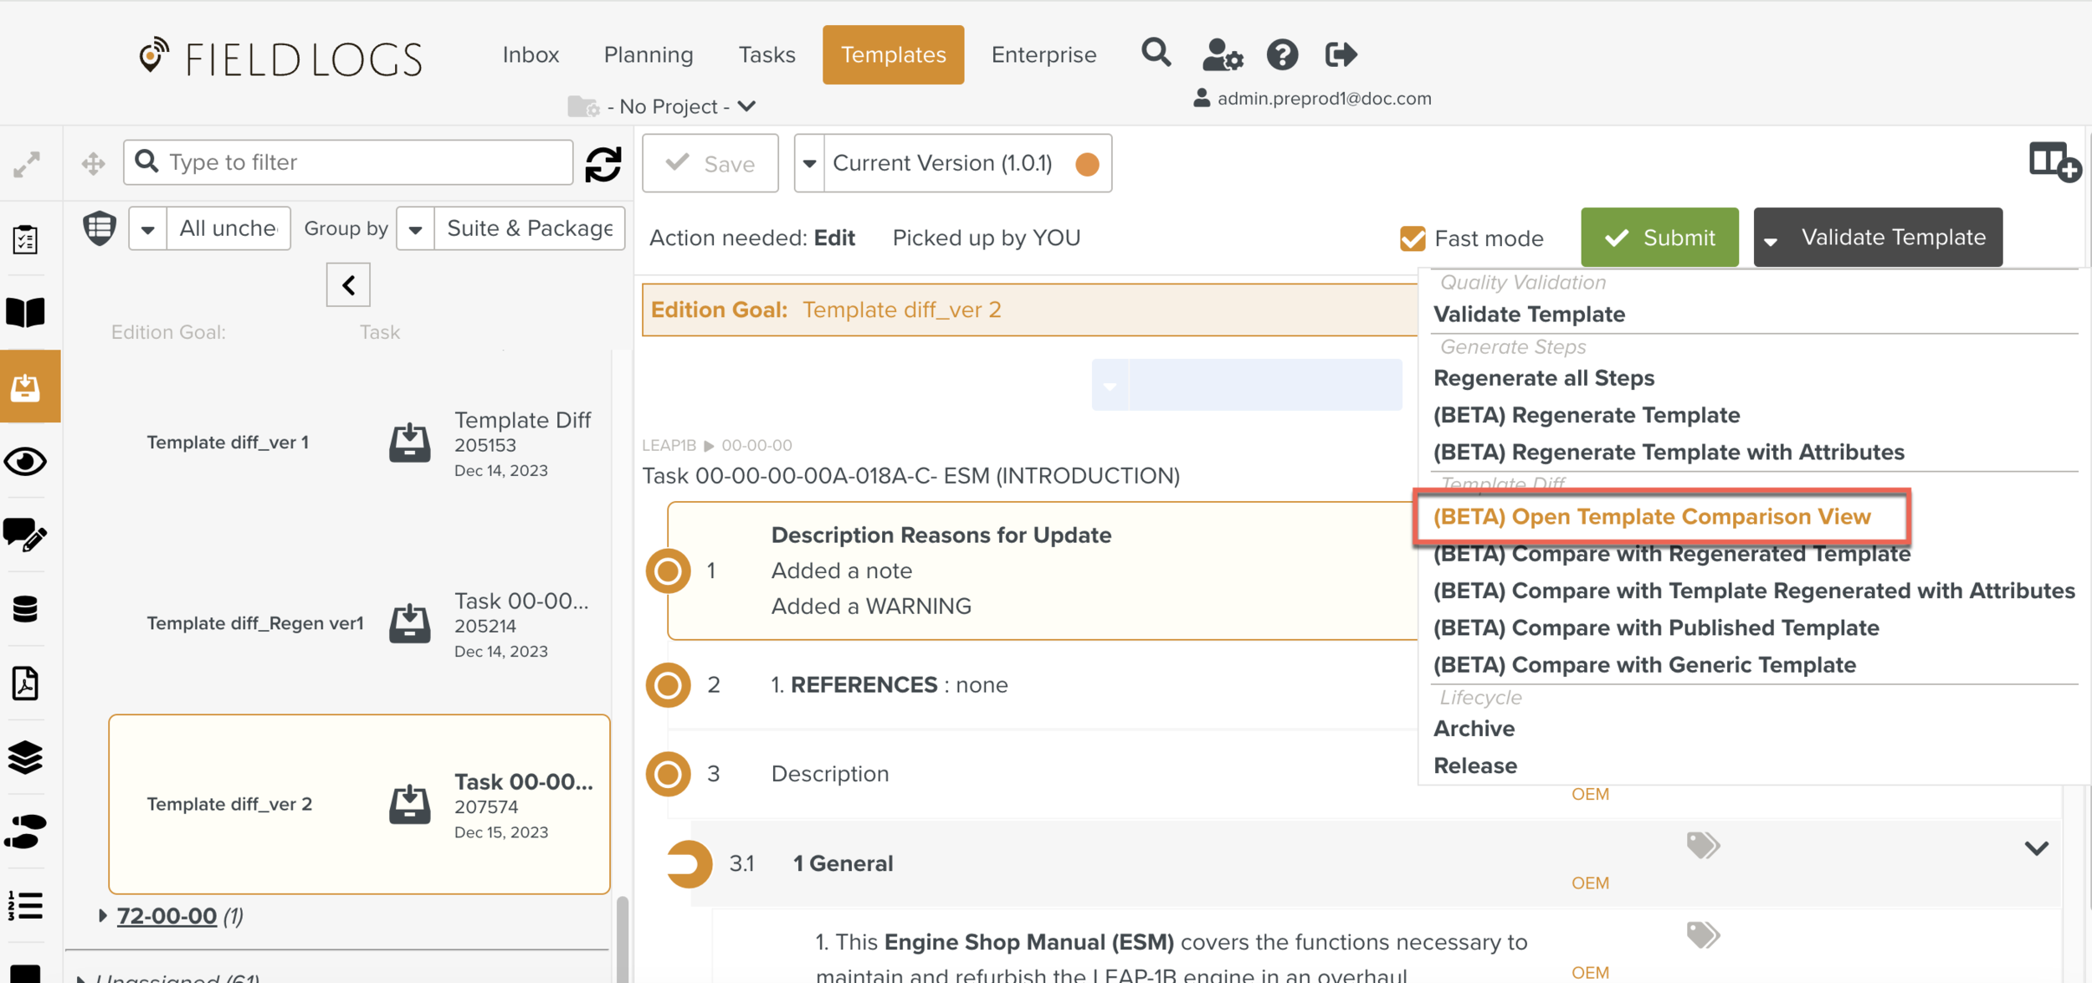This screenshot has height=983, width=2092.
Task: Open the comments edit icon in sidebar
Action: click(25, 535)
